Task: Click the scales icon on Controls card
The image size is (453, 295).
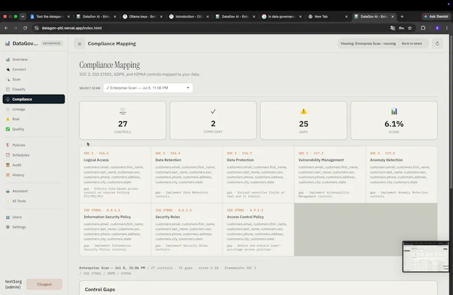Action: [123, 111]
